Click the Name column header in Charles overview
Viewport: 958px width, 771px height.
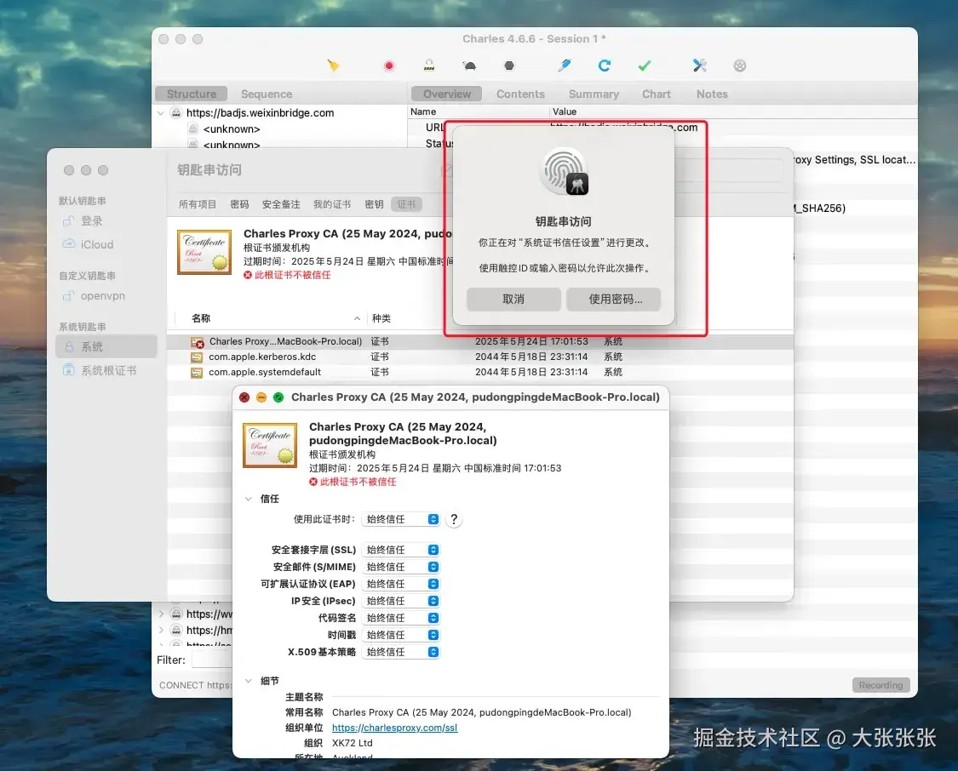coord(423,111)
